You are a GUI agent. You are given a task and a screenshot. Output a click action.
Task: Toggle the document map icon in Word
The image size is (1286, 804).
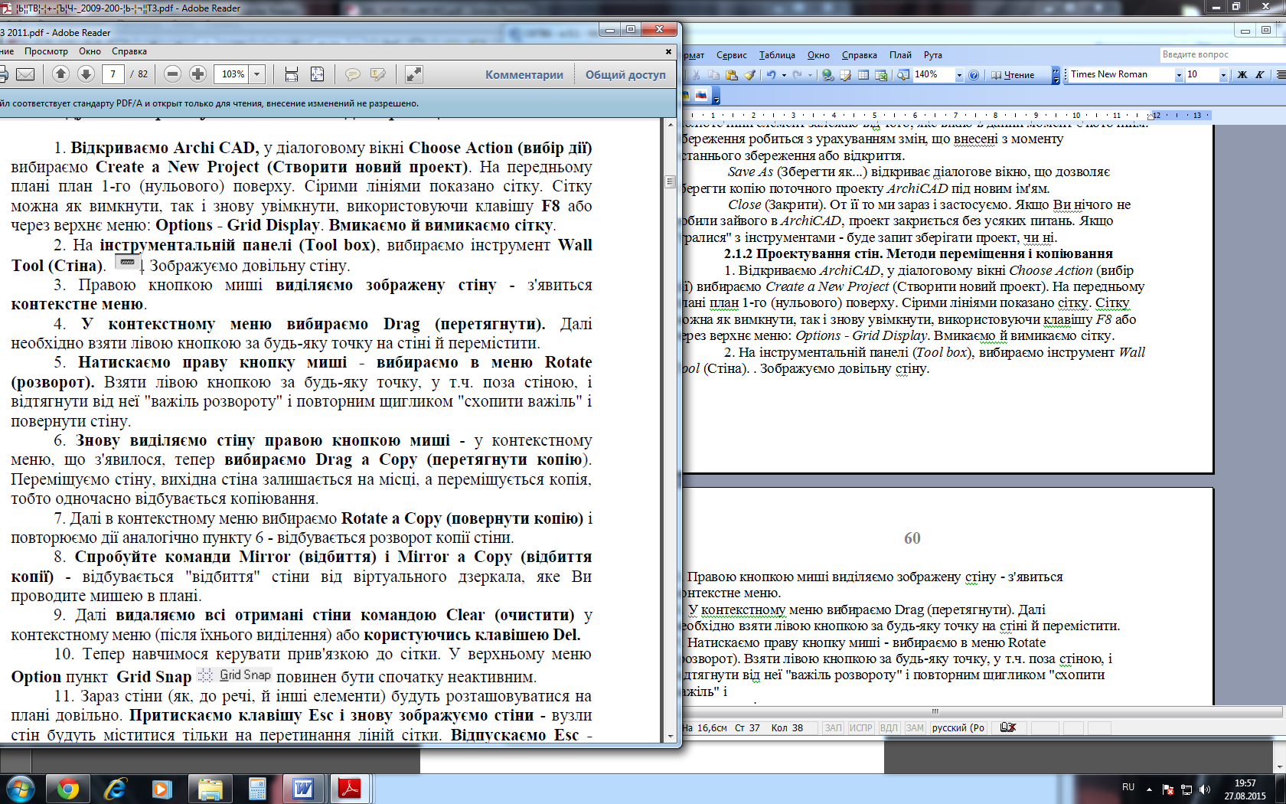(x=904, y=75)
